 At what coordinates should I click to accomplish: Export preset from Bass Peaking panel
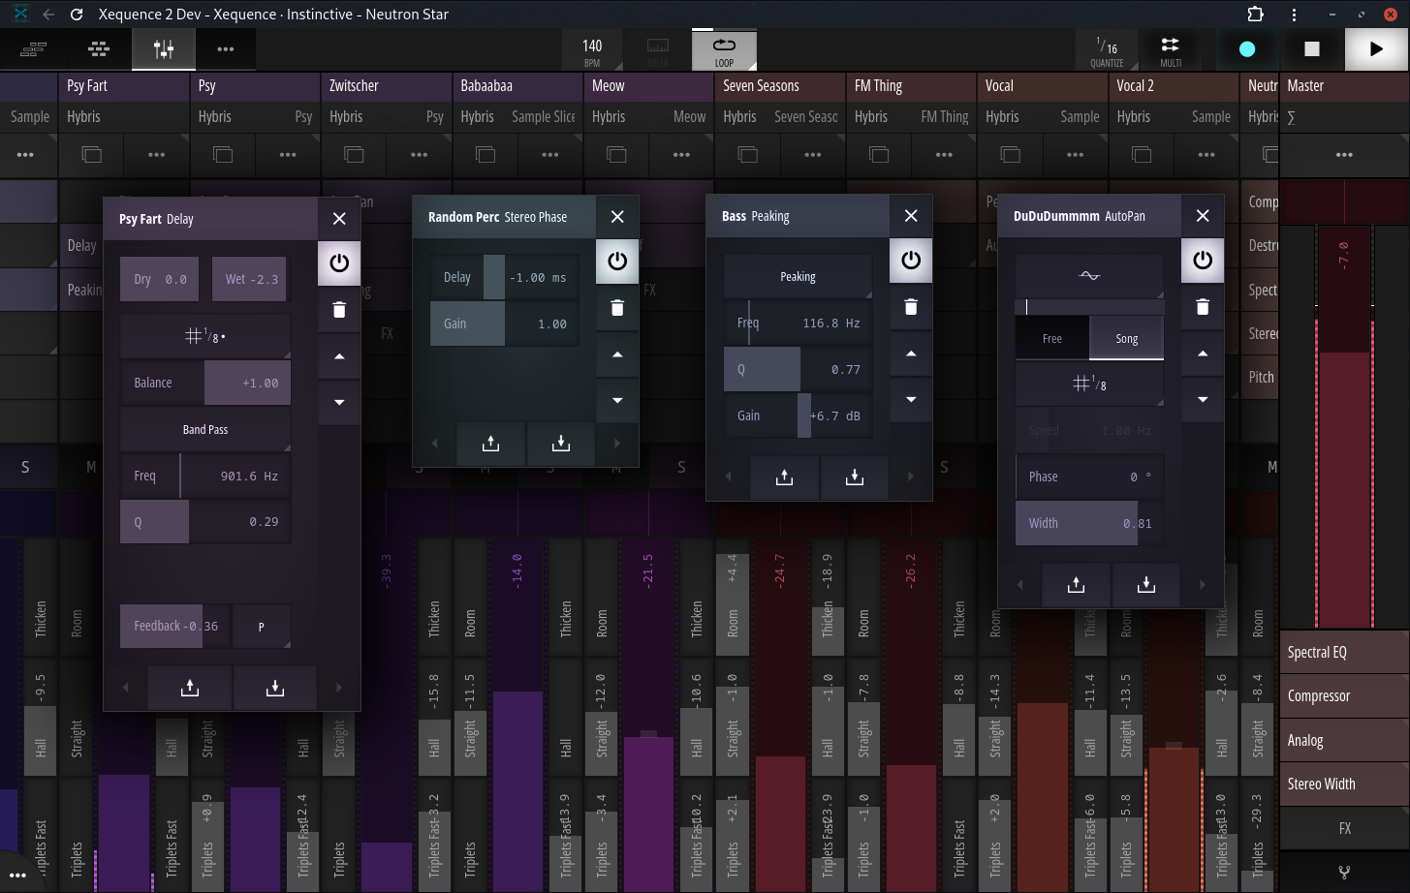pos(785,477)
